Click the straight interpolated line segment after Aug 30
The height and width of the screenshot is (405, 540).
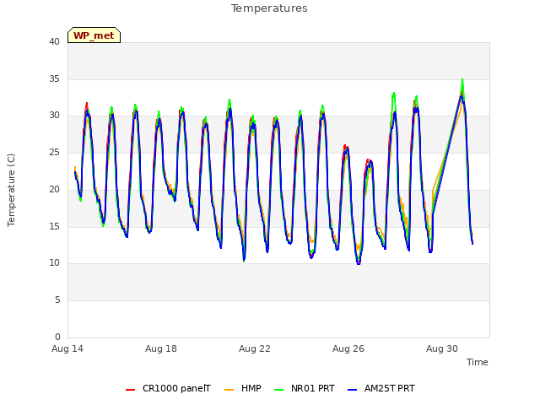(446, 155)
